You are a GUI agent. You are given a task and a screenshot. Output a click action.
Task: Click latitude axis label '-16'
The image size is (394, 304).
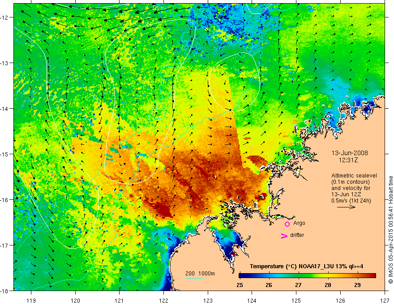point(5,200)
